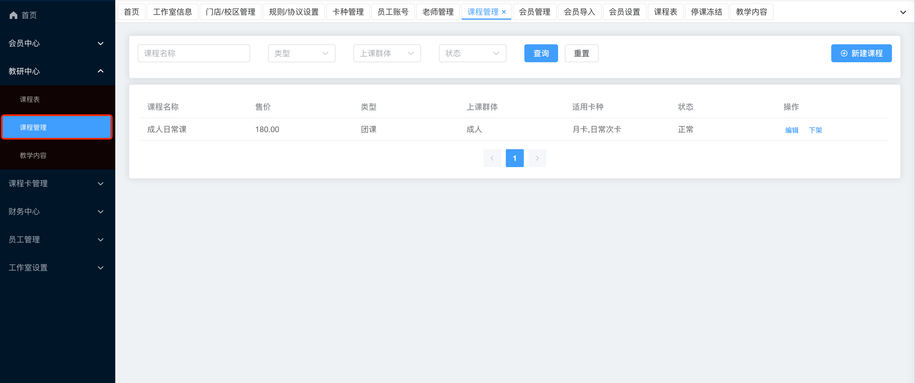915x383 pixels.
Task: Close the 课程管理 tab with x icon
Action: point(504,12)
